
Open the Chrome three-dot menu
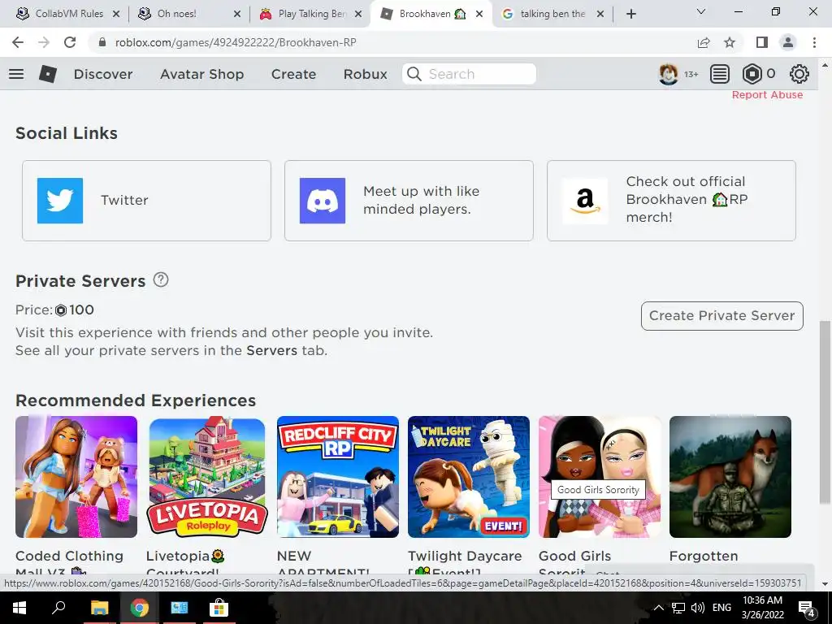[x=814, y=42]
